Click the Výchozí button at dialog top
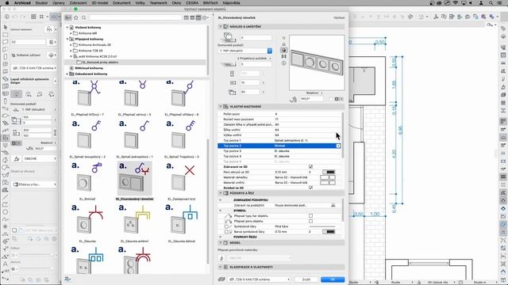 pyautogui.click(x=339, y=17)
